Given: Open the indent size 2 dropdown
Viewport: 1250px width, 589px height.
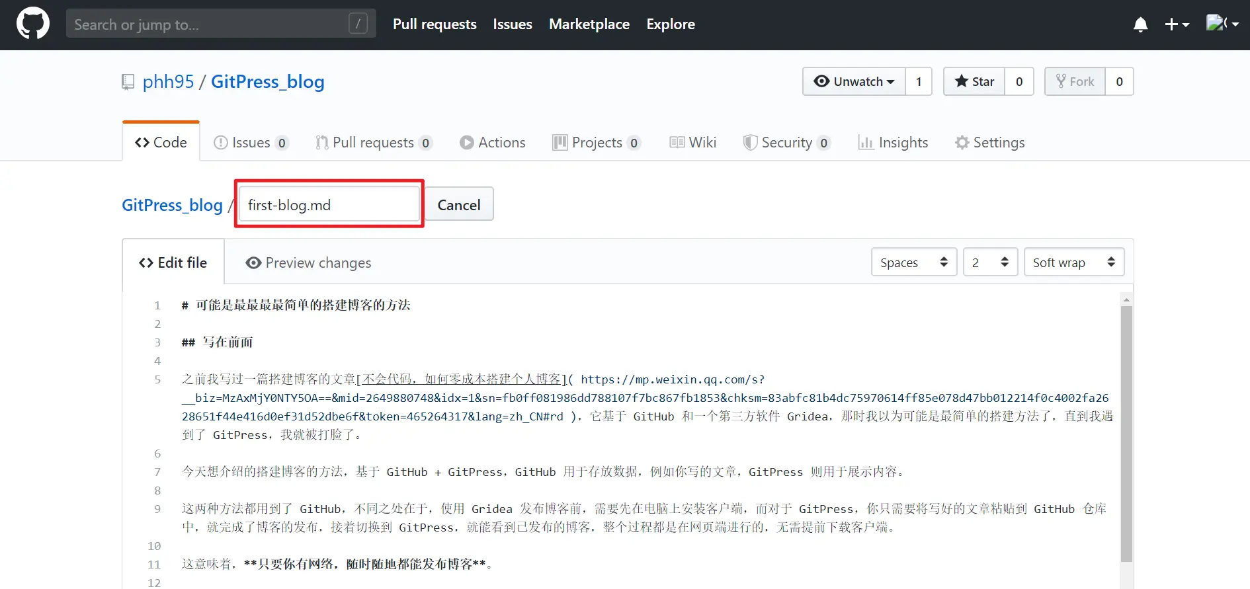Looking at the screenshot, I should click(990, 262).
